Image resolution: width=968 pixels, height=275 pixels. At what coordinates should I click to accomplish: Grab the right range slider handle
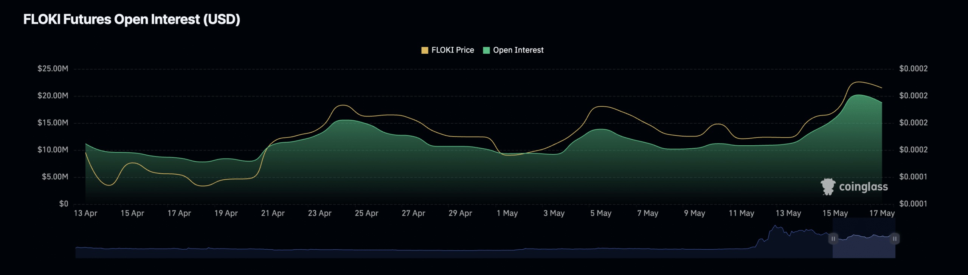895,239
